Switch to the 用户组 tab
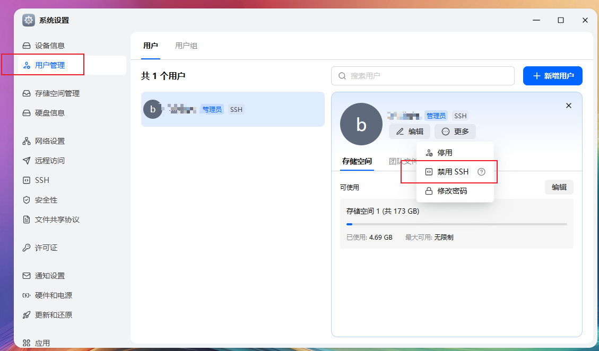599x351 pixels. coord(186,46)
